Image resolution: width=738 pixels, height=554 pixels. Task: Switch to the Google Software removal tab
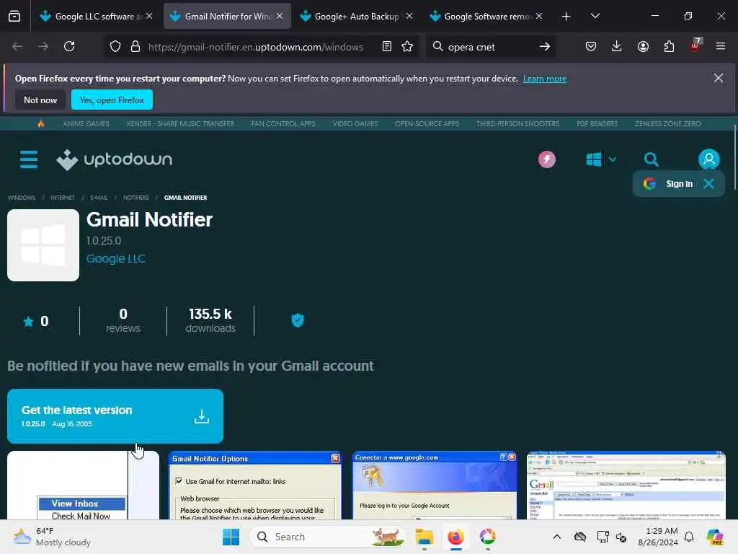486,17
